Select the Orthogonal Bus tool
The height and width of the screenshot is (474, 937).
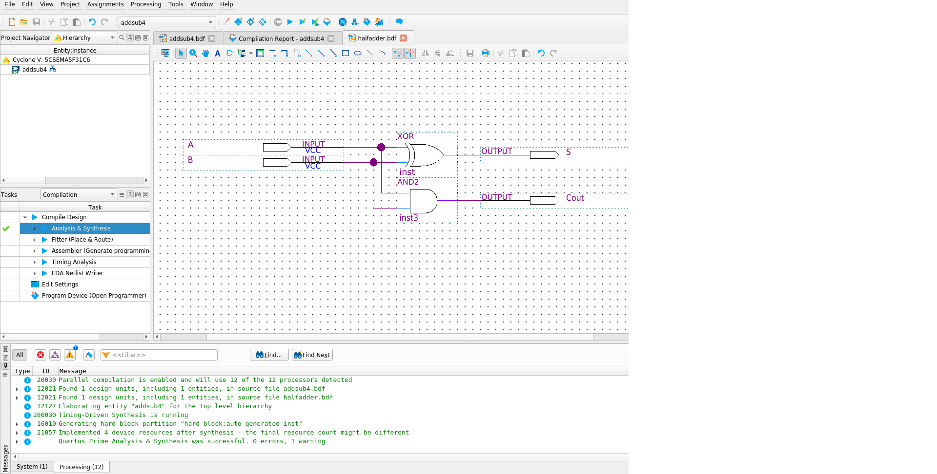285,53
